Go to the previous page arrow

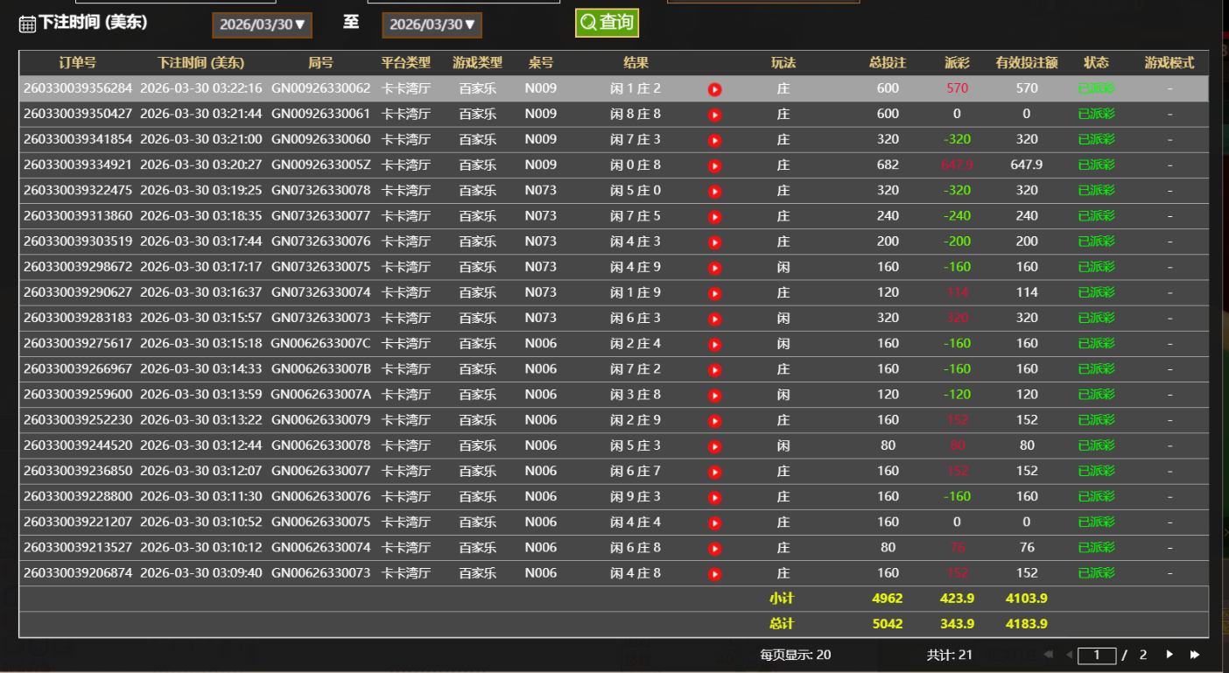pyautogui.click(x=1069, y=655)
